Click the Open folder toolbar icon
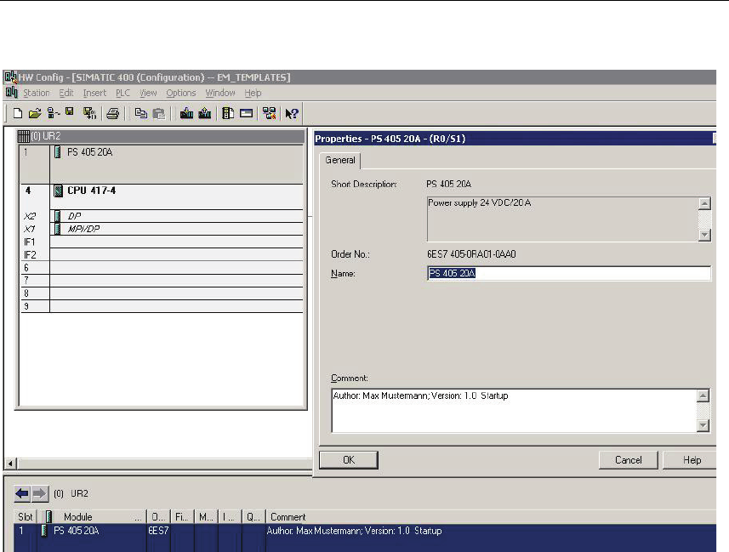The width and height of the screenshot is (729, 552). [35, 113]
